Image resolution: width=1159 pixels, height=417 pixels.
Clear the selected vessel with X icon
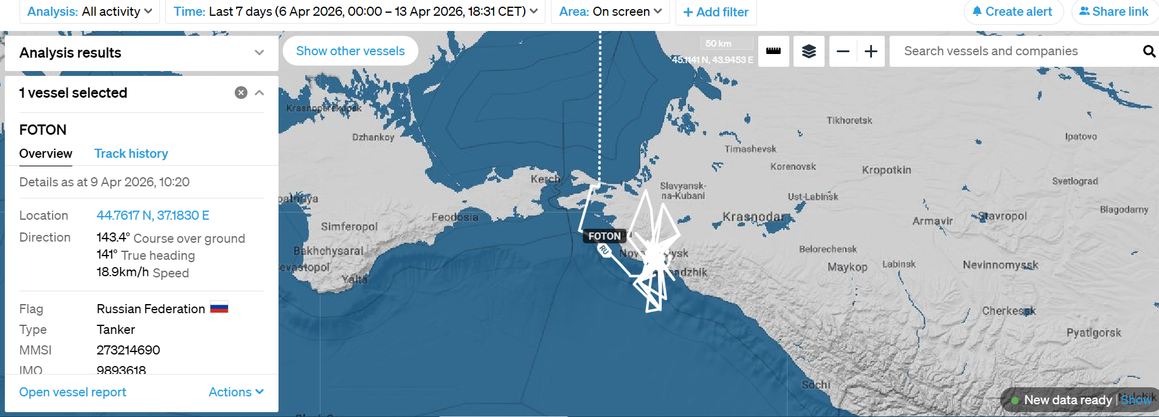click(241, 92)
